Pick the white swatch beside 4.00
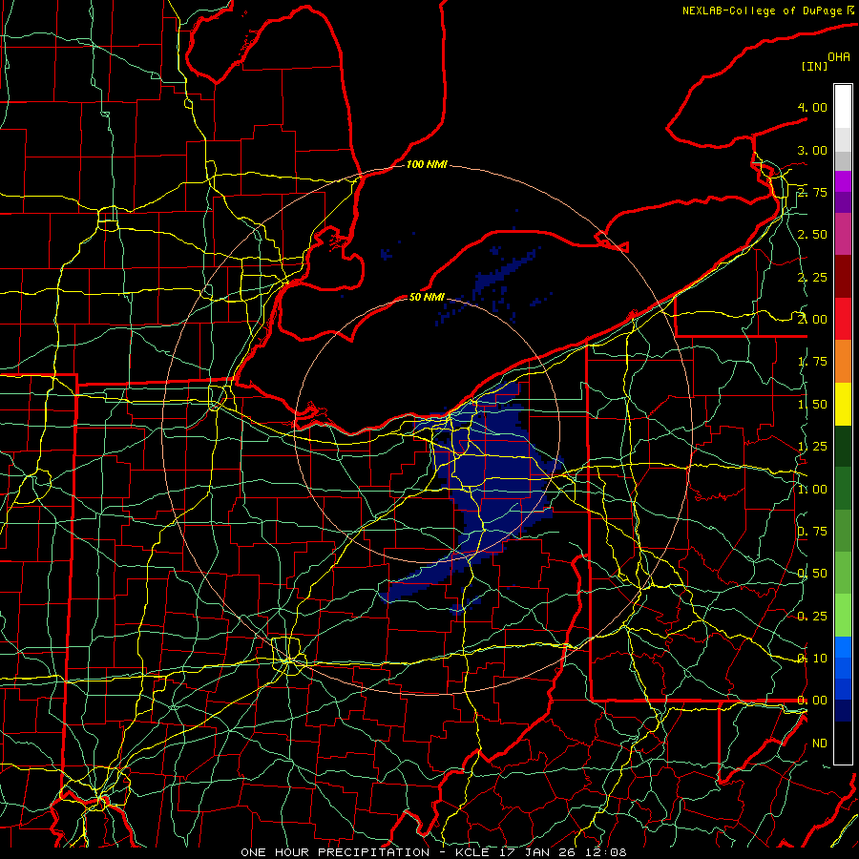 tap(843, 107)
